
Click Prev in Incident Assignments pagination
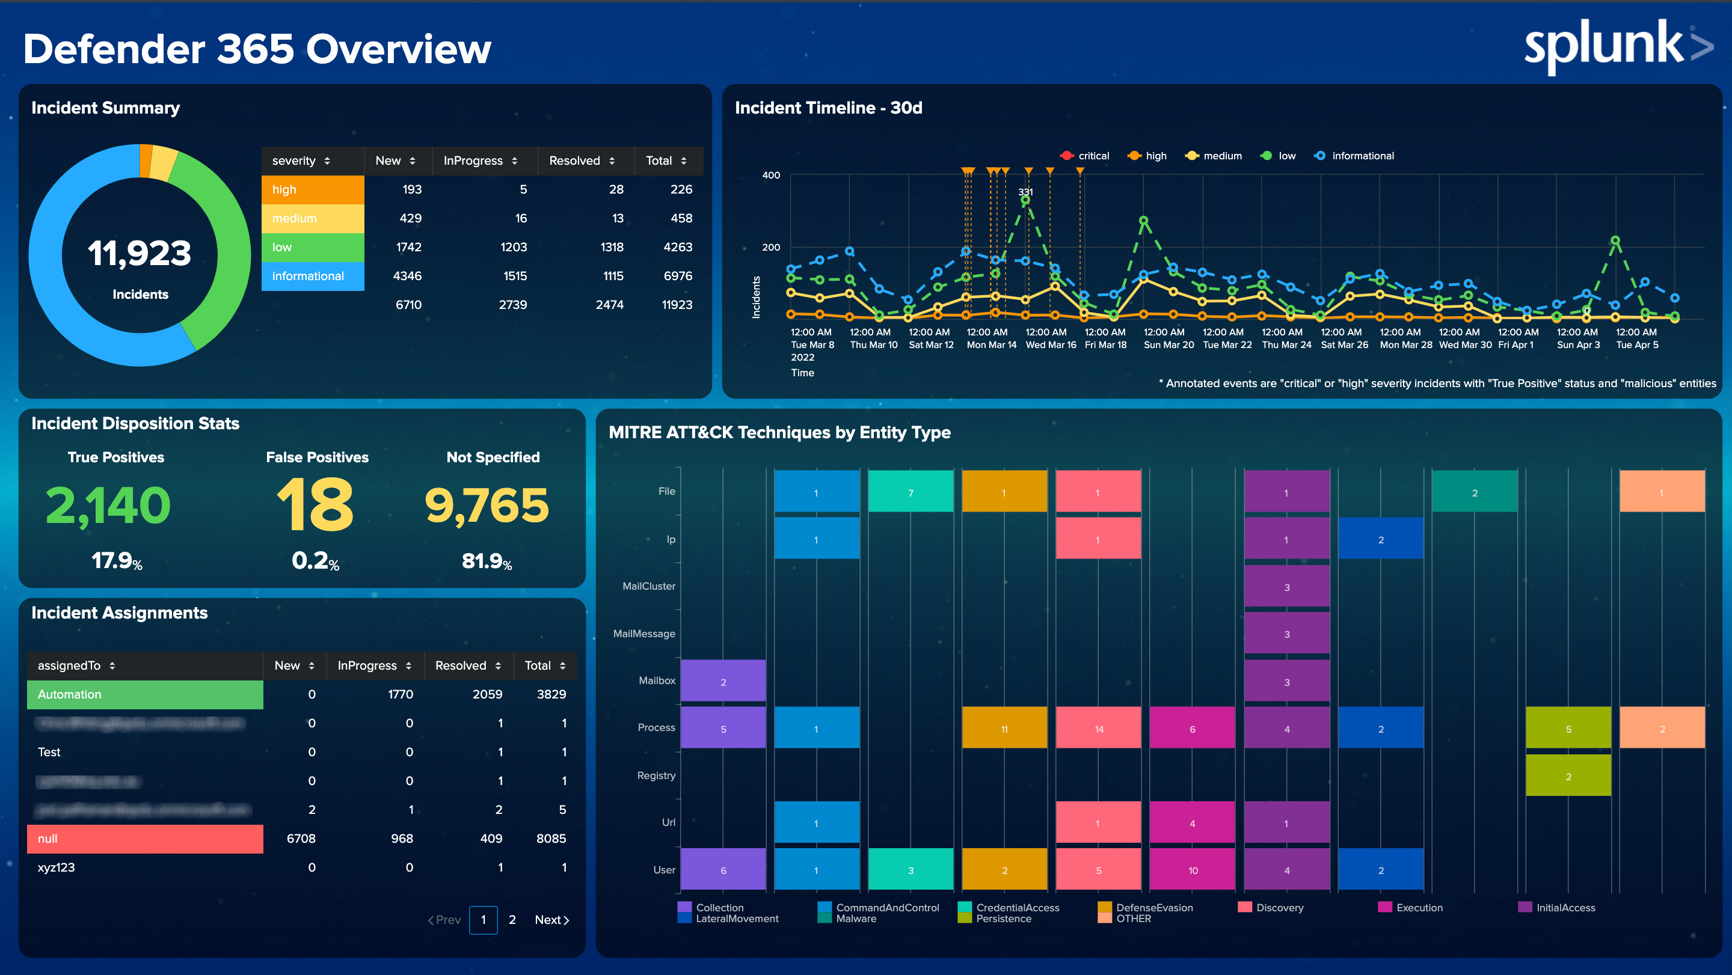coord(444,920)
